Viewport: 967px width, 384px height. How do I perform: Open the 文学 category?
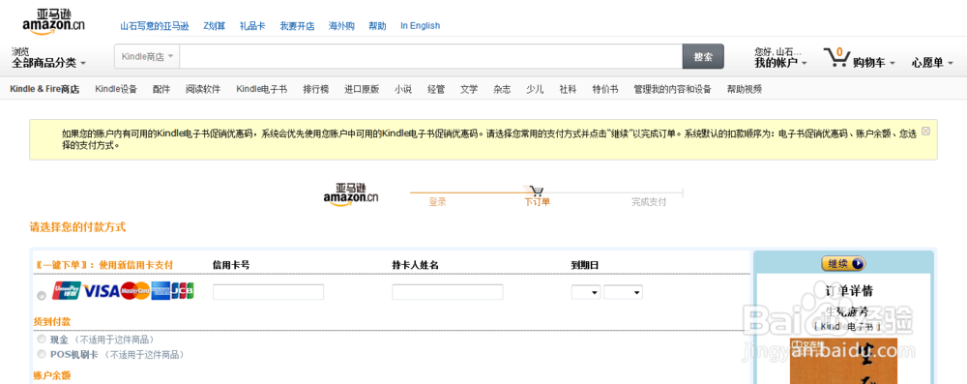point(469,89)
